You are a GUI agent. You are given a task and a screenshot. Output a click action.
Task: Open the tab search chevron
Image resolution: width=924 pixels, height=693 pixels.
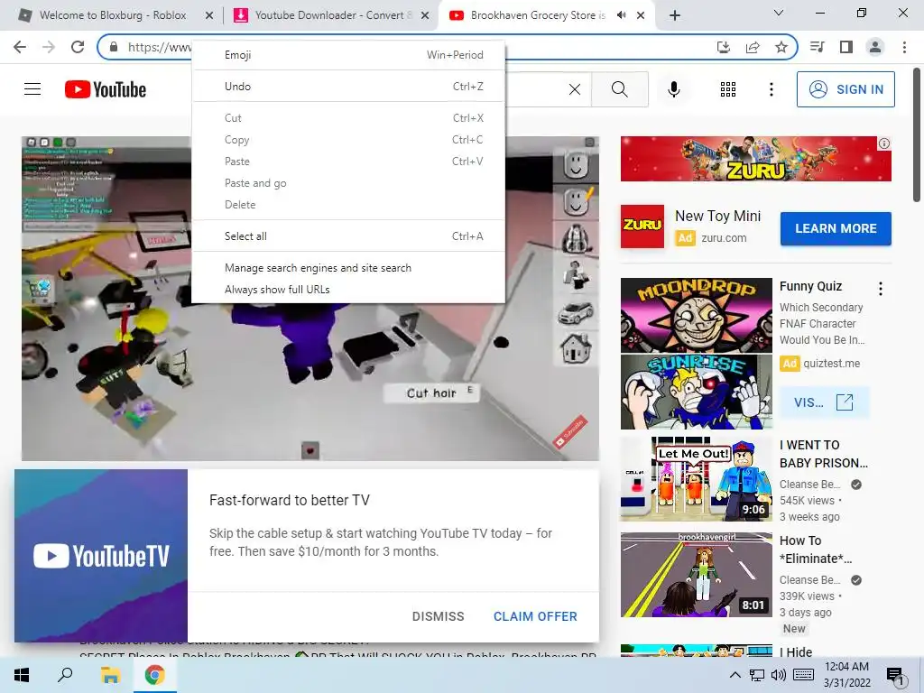coord(779,13)
